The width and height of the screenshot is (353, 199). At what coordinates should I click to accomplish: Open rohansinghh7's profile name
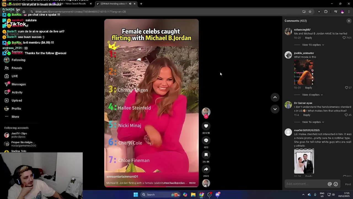pos(302,30)
